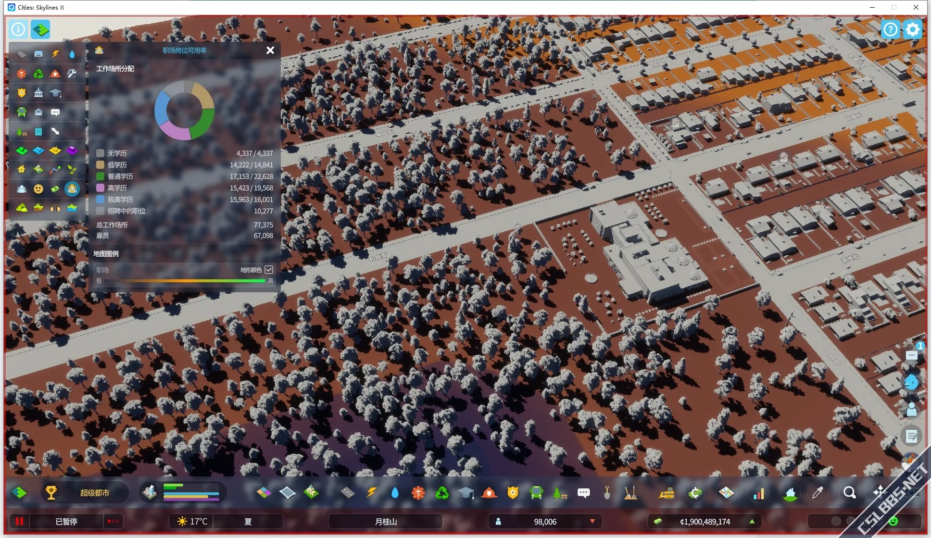The width and height of the screenshot is (931, 538).
Task: Open the postal service envelope info view
Action: click(38, 112)
